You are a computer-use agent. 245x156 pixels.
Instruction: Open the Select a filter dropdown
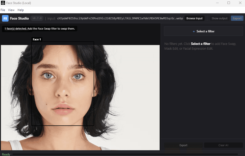coord(203,31)
